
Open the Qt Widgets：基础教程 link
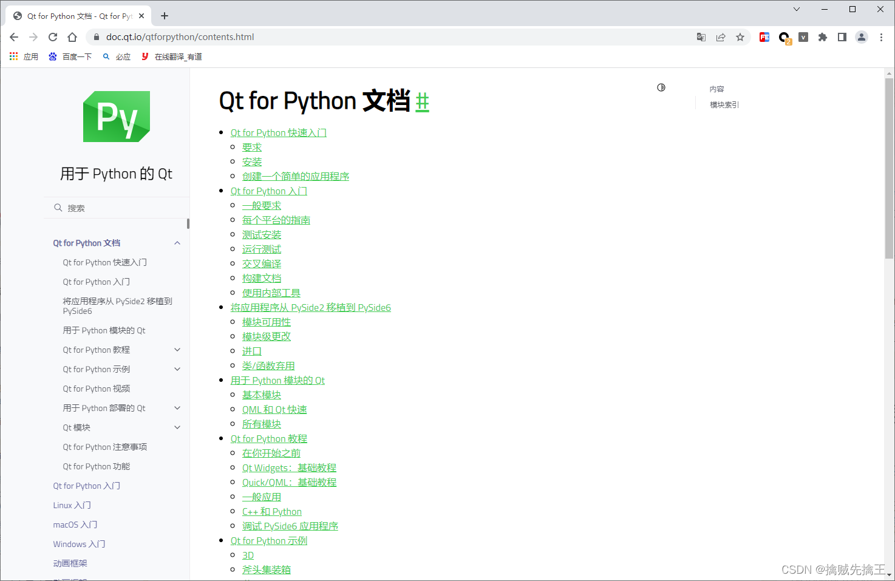coord(289,467)
